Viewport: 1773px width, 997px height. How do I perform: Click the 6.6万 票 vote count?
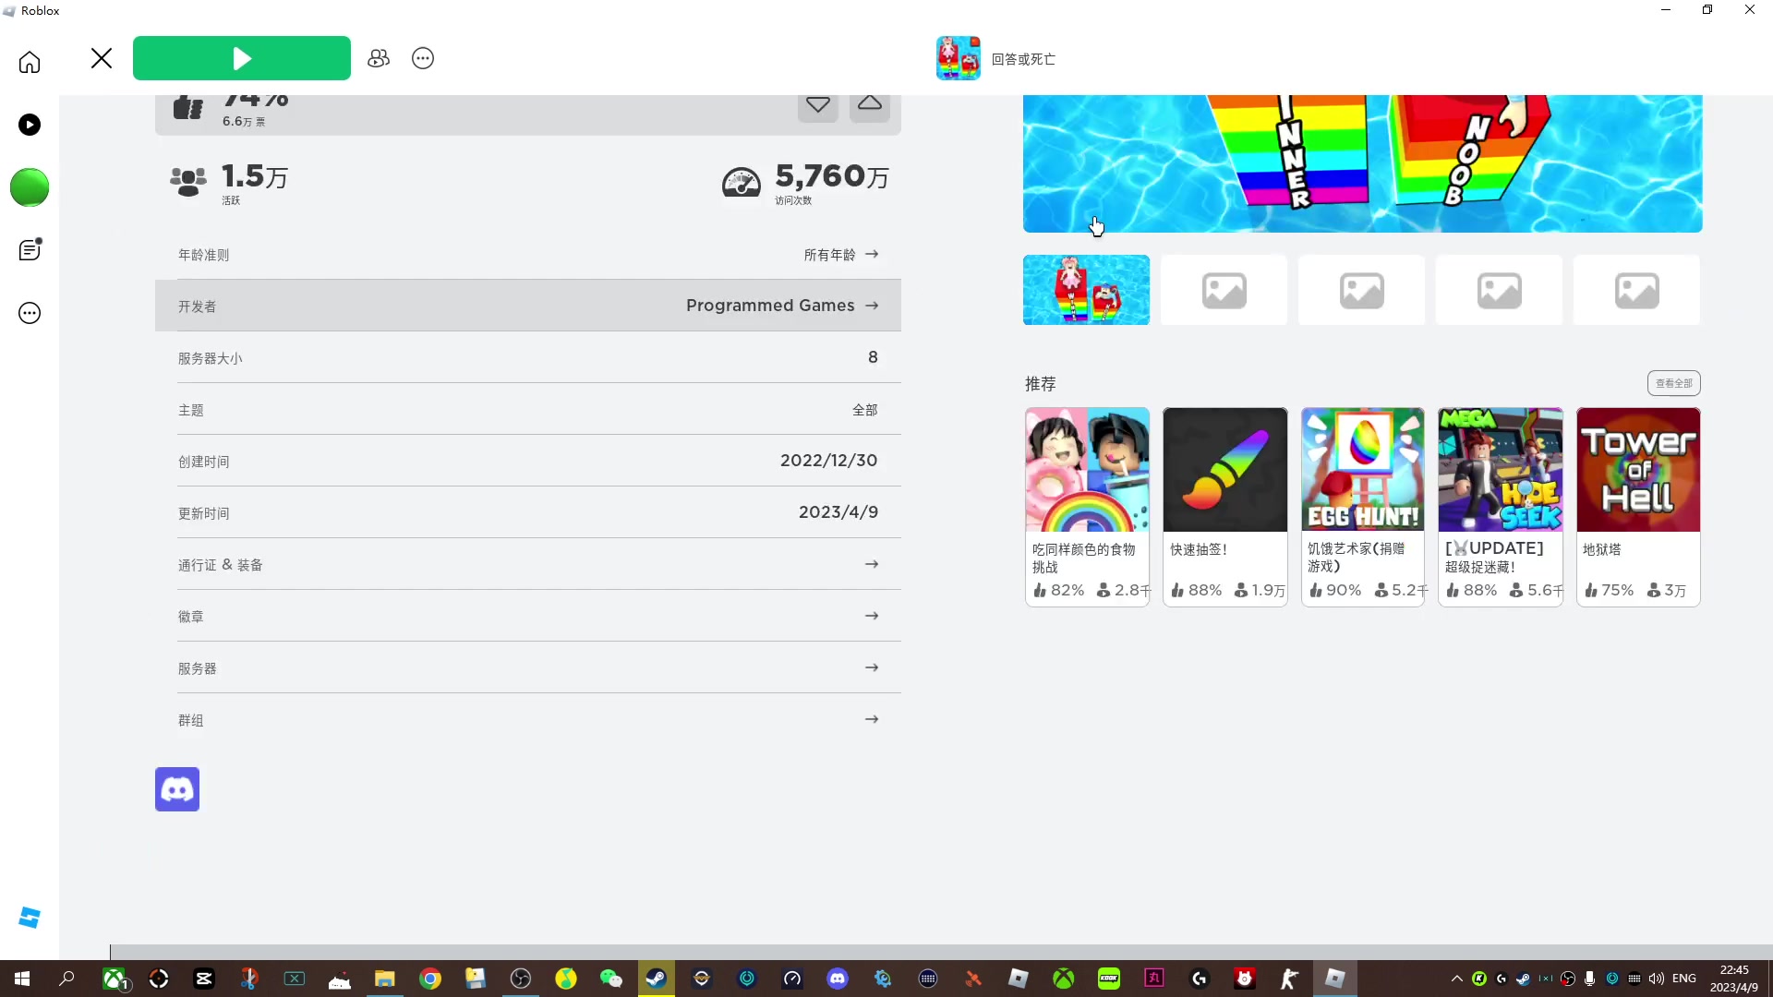244,122
